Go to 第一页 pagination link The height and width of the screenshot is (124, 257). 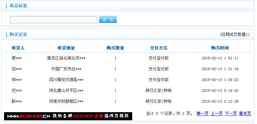(x=203, y=114)
